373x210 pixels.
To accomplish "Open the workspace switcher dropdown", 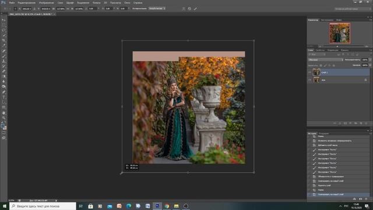I will coord(353,9).
